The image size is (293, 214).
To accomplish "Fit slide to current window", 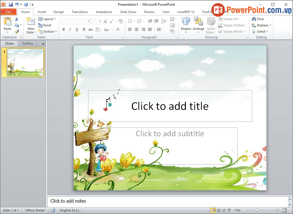I will coord(284,210).
